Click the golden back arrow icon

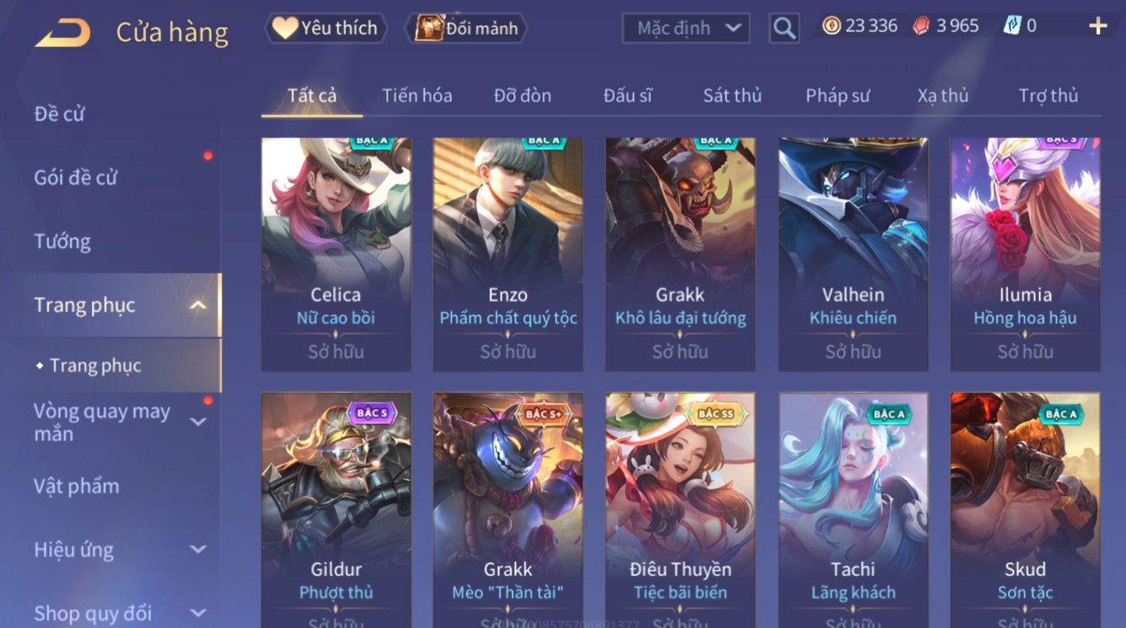click(x=62, y=32)
